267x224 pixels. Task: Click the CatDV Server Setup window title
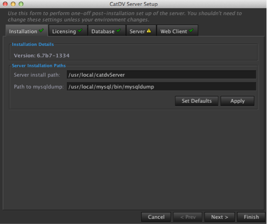133,4
